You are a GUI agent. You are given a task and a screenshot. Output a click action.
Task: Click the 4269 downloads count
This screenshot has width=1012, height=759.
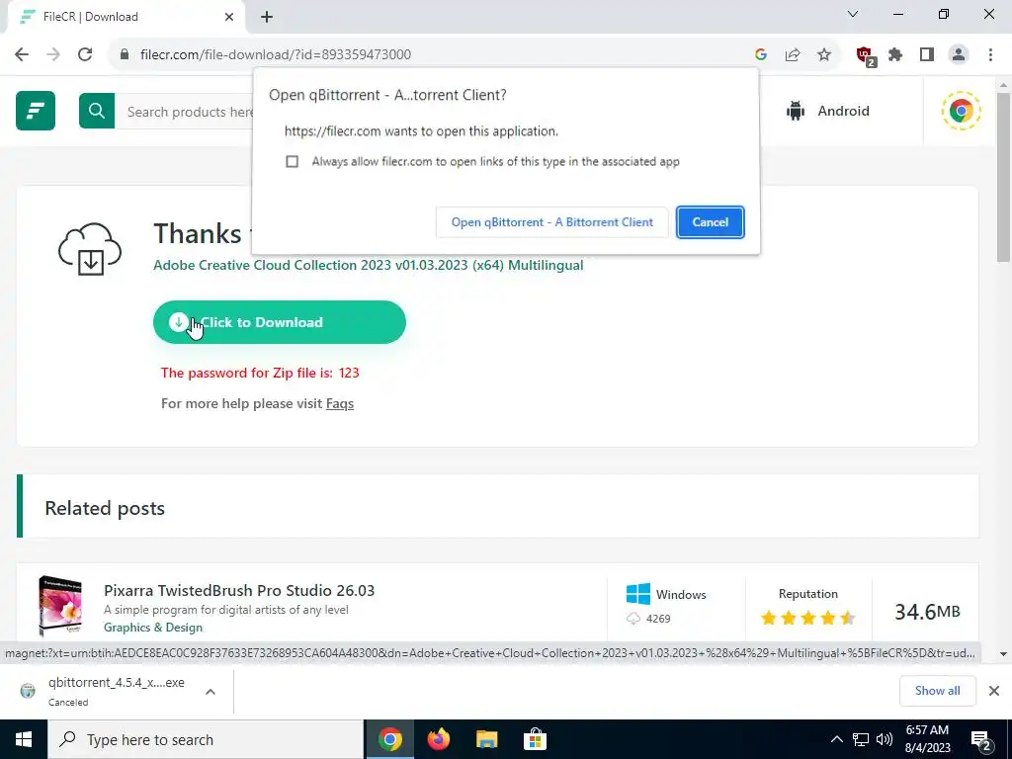point(658,619)
